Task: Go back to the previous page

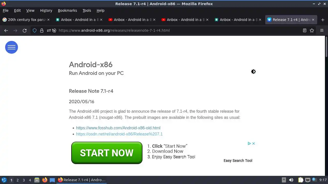Action: (x=6, y=30)
